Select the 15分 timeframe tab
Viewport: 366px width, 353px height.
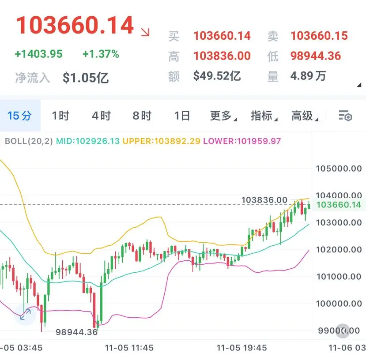(x=19, y=116)
